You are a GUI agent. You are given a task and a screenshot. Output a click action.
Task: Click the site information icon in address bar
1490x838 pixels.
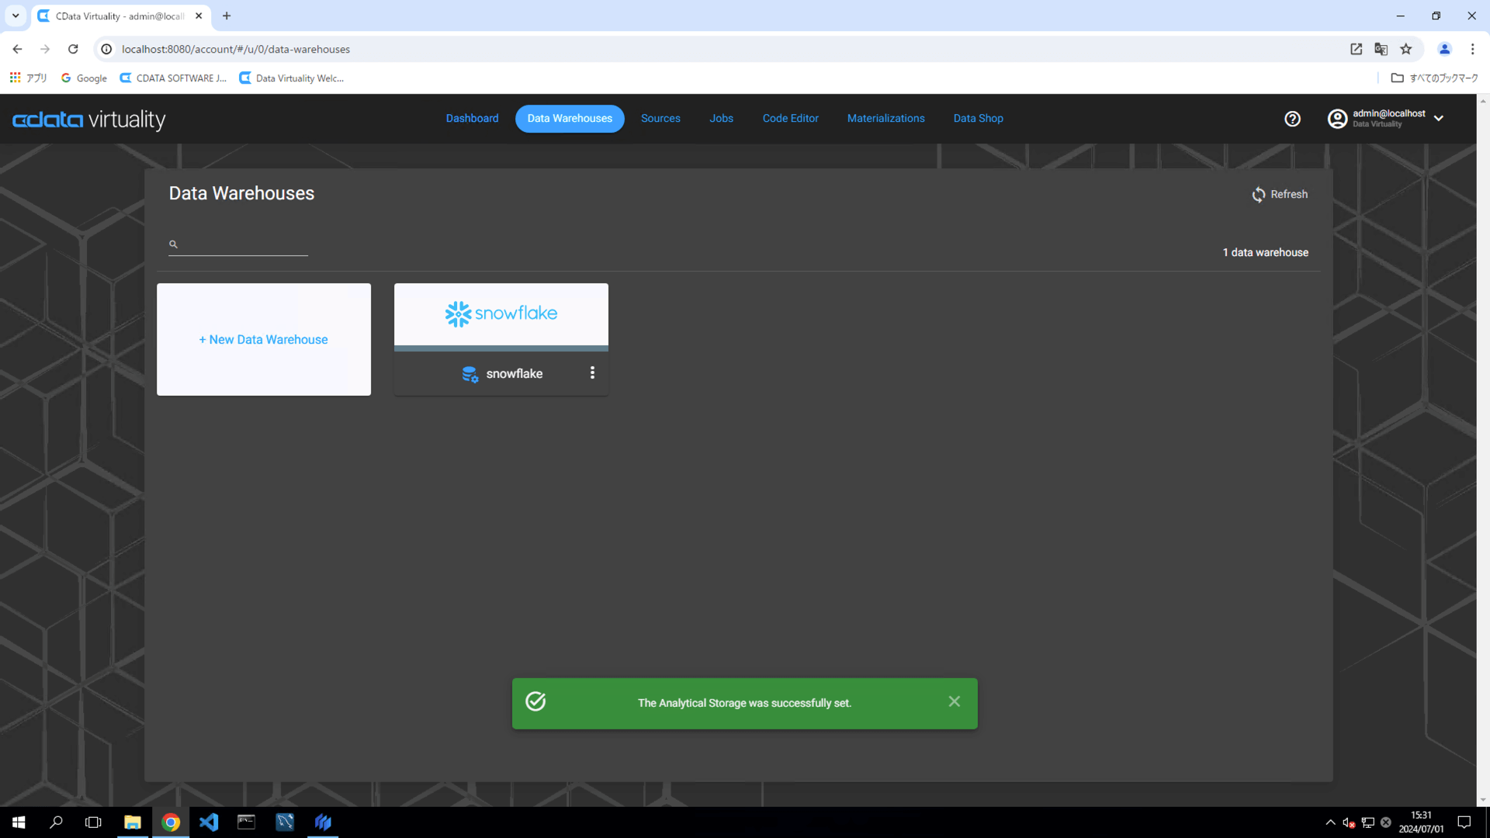coord(107,49)
